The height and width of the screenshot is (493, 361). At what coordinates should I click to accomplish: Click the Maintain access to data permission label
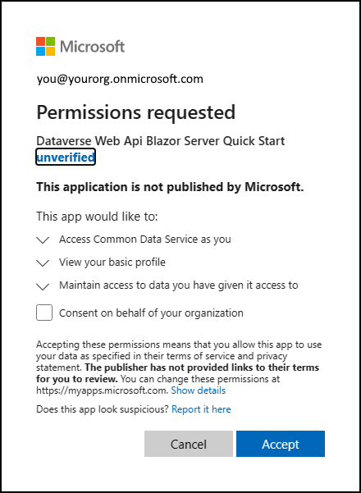tap(179, 285)
